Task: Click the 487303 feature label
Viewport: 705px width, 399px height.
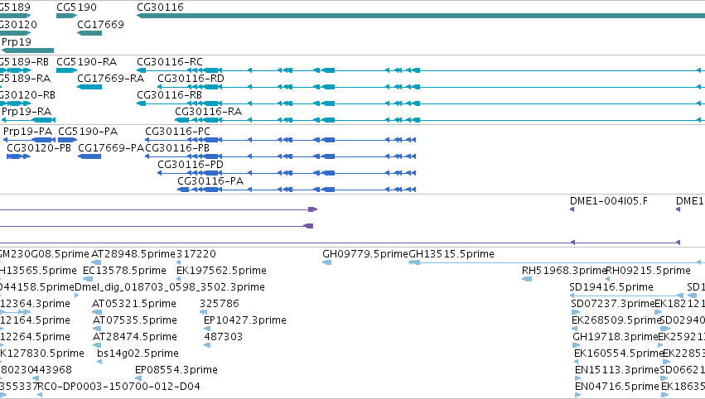Action: tap(224, 337)
